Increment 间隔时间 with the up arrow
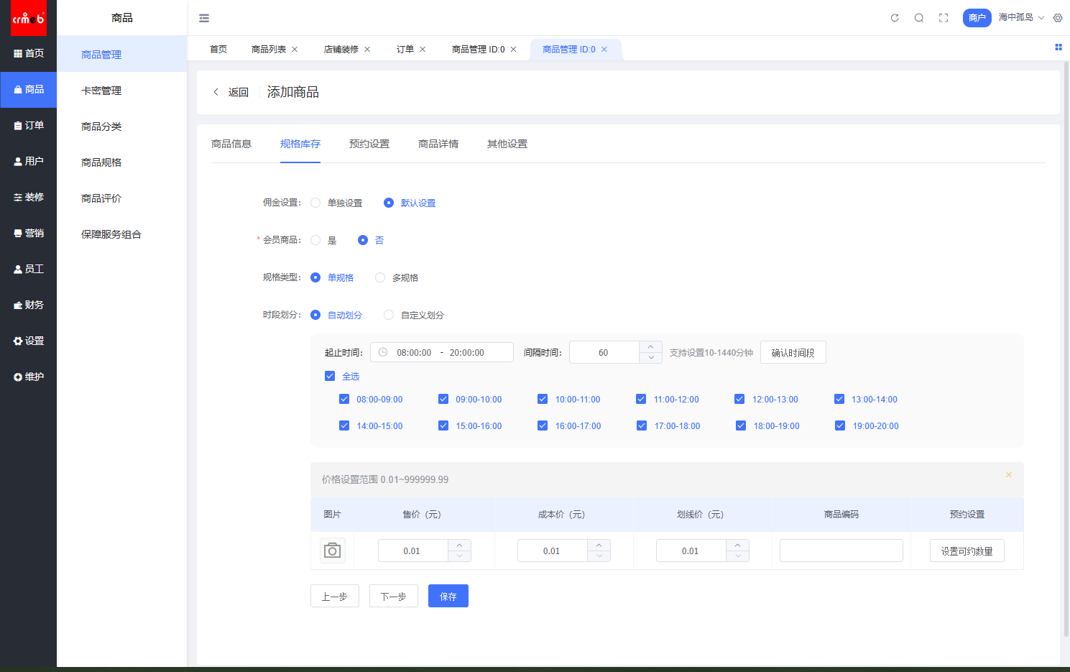Screen dimensions: 1070x672 pyautogui.click(x=650, y=347)
